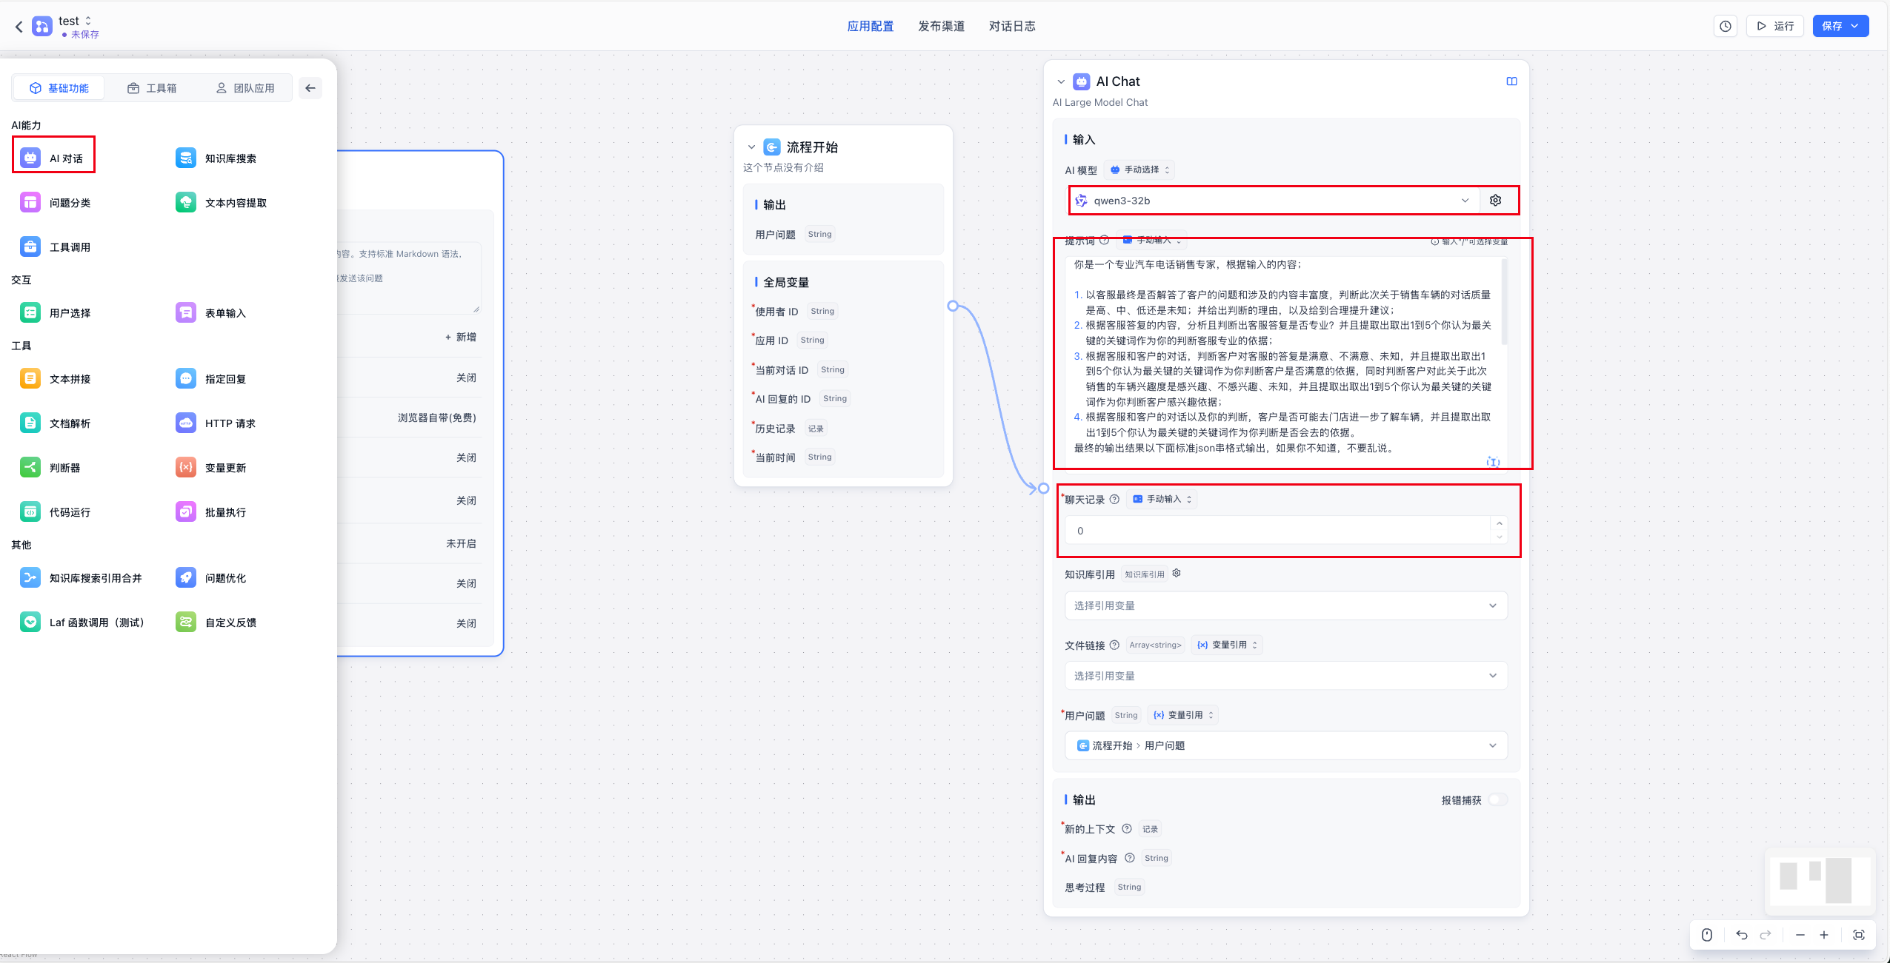Add the 批量执行 node
The width and height of the screenshot is (1890, 963).
coord(211,511)
